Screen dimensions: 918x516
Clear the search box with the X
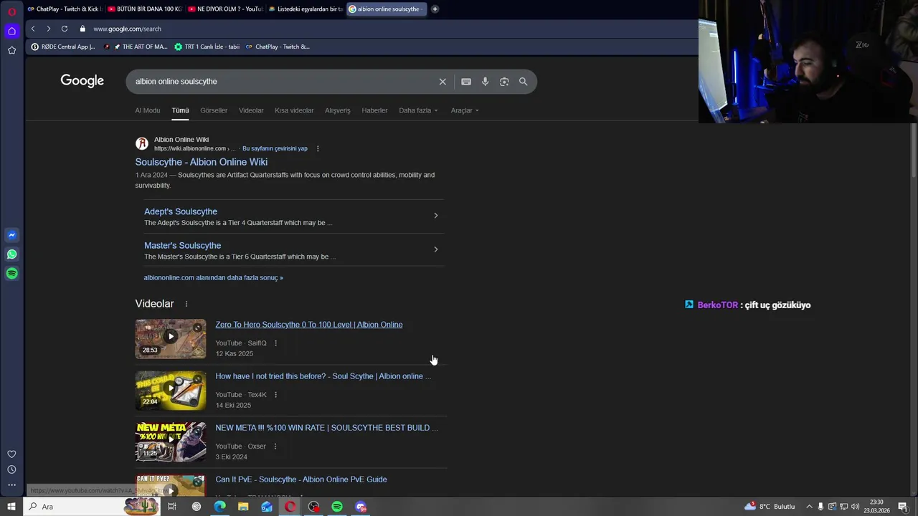443,82
